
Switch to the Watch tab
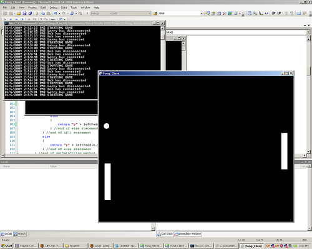pyautogui.click(x=20, y=234)
